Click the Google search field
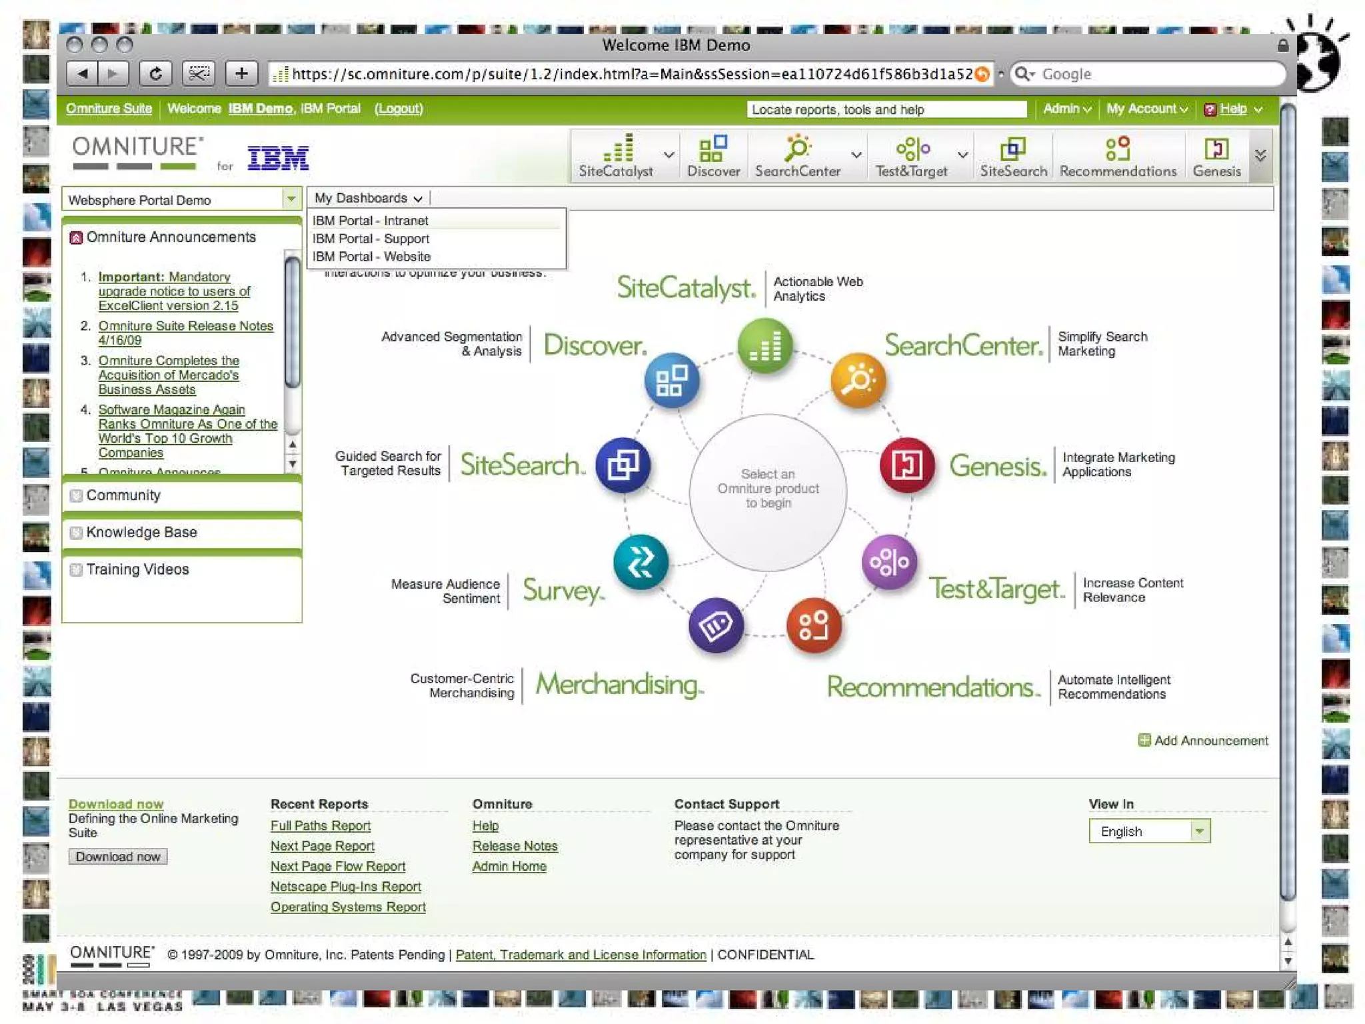The height and width of the screenshot is (1024, 1365). click(x=1148, y=74)
